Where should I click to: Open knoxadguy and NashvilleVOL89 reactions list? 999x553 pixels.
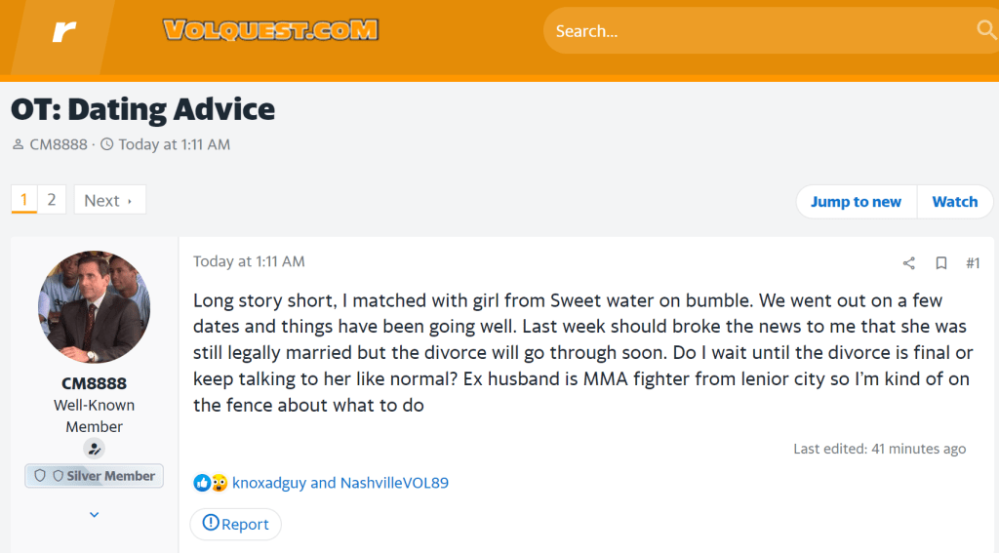340,483
